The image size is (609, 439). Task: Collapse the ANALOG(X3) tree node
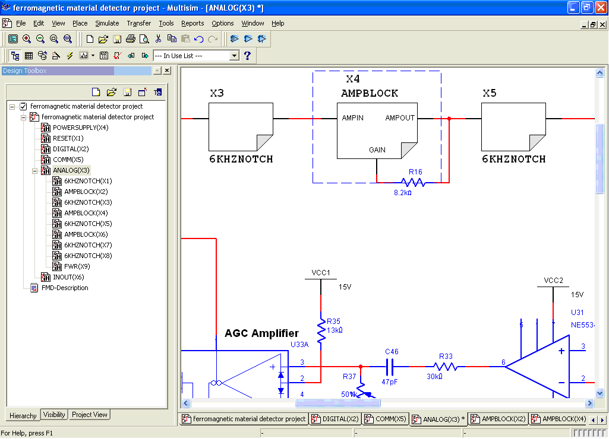(34, 170)
